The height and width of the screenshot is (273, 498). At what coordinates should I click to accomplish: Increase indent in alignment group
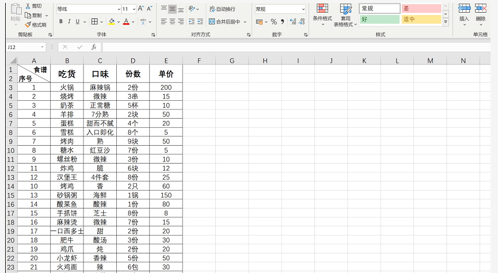200,22
